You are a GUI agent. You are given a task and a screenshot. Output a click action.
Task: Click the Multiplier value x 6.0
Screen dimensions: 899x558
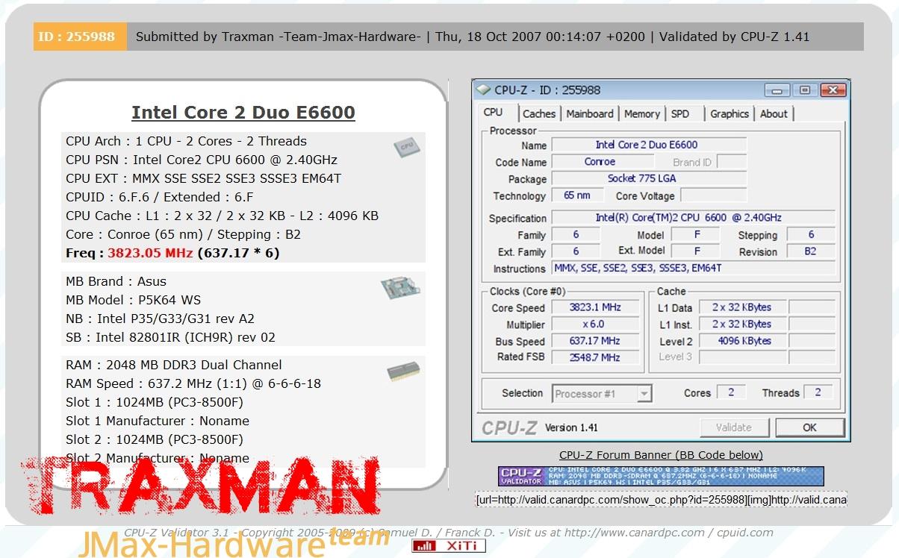coord(595,325)
